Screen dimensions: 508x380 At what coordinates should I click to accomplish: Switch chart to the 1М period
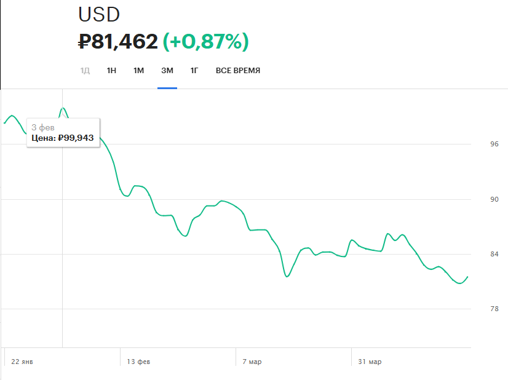click(x=138, y=71)
